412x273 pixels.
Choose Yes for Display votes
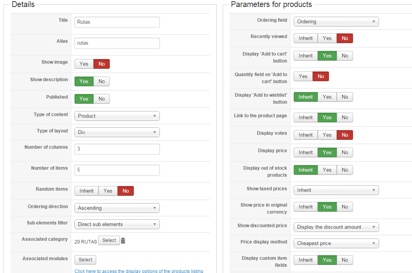click(x=327, y=135)
